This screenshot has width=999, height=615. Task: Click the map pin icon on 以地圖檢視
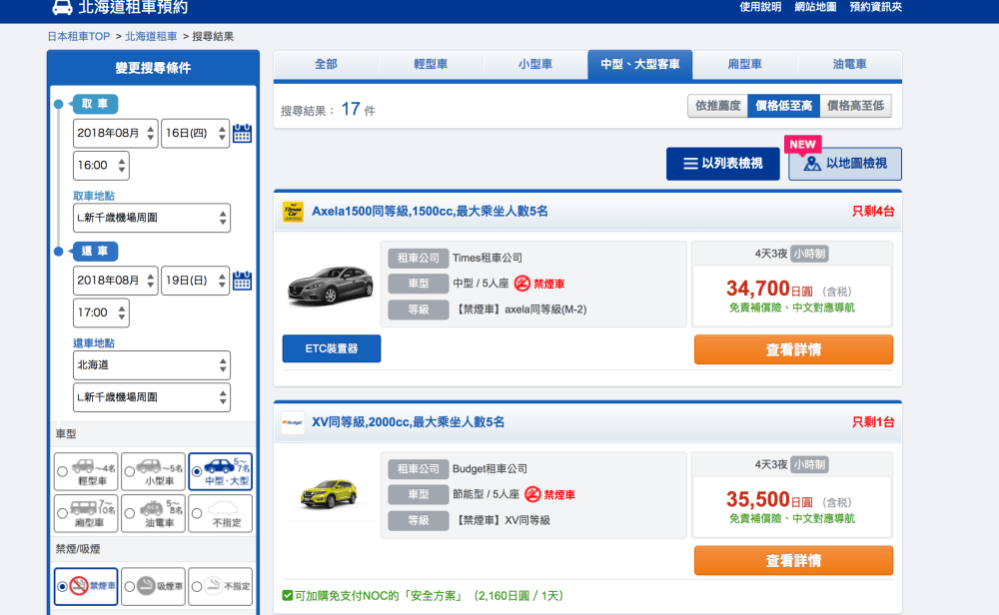coord(811,164)
